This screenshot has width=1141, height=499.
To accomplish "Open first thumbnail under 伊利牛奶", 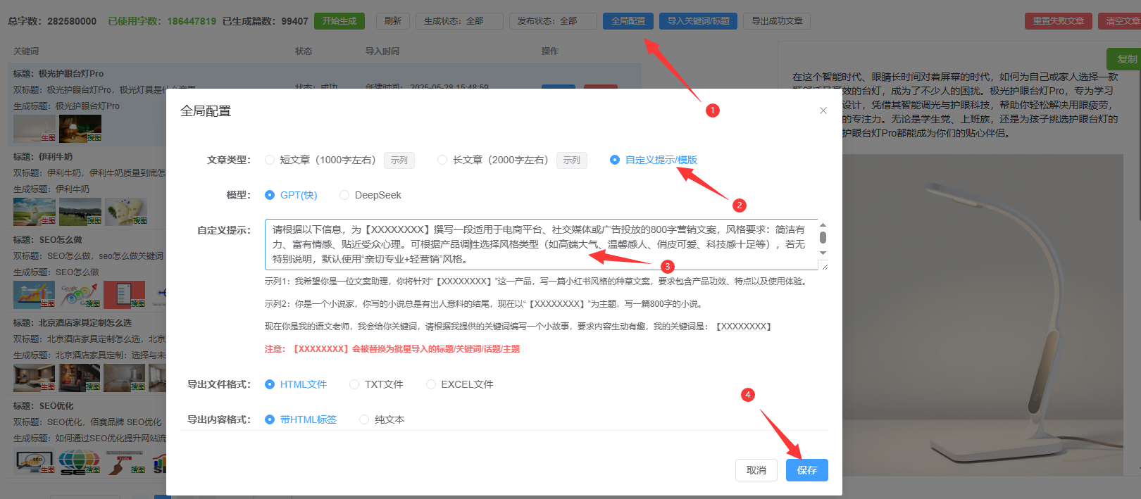I will coord(35,211).
